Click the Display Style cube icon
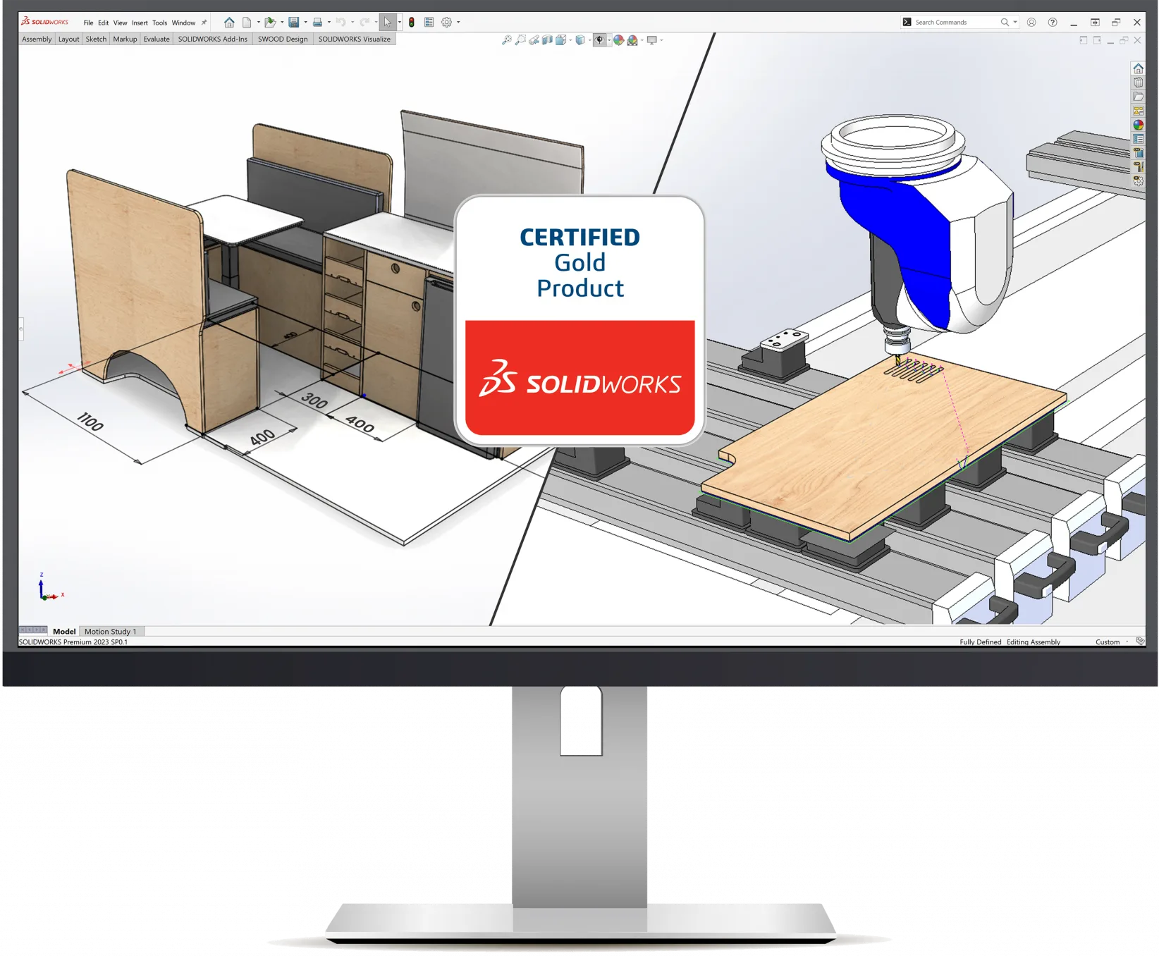Viewport: 1159px width, 956px height. coord(579,40)
